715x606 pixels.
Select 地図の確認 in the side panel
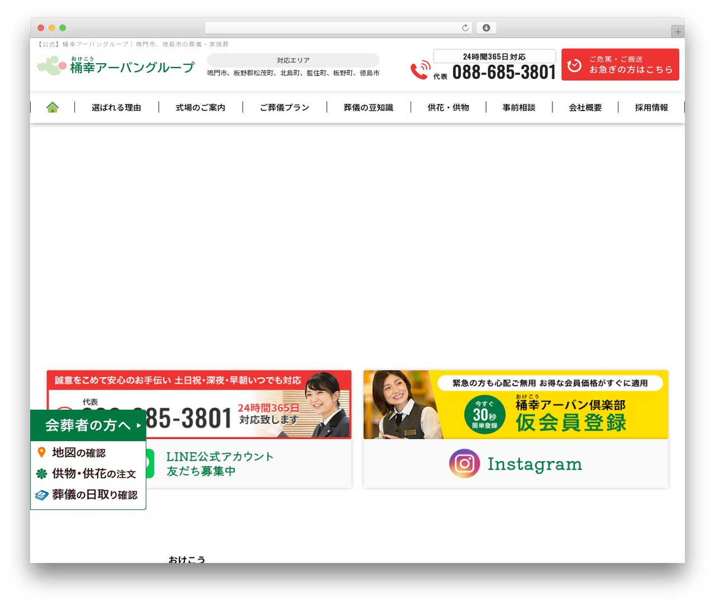79,453
